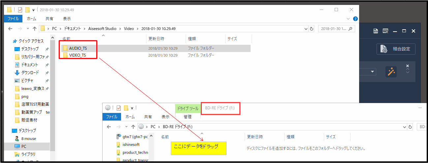This screenshot has height=163, width=428.
Task: Select クイック アクセス in the navigation pane
Action: click(28, 41)
